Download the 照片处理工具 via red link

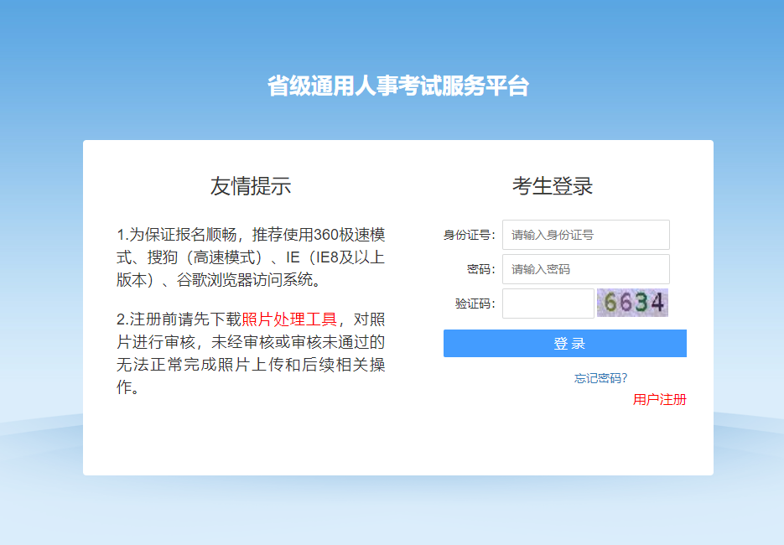[289, 319]
